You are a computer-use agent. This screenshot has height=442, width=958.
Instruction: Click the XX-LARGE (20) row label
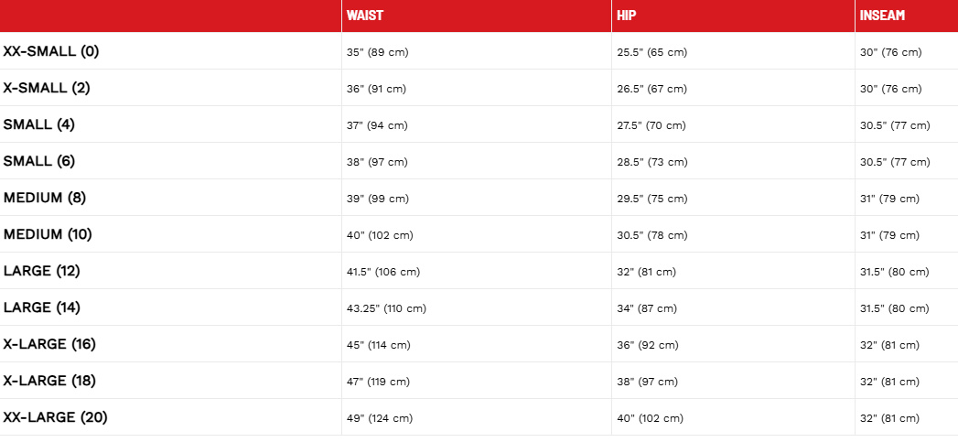[x=55, y=417]
